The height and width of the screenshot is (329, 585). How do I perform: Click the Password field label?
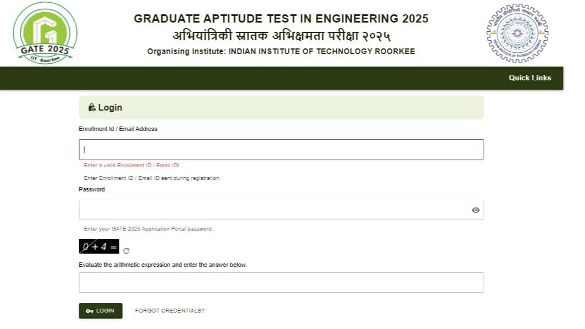[92, 190]
